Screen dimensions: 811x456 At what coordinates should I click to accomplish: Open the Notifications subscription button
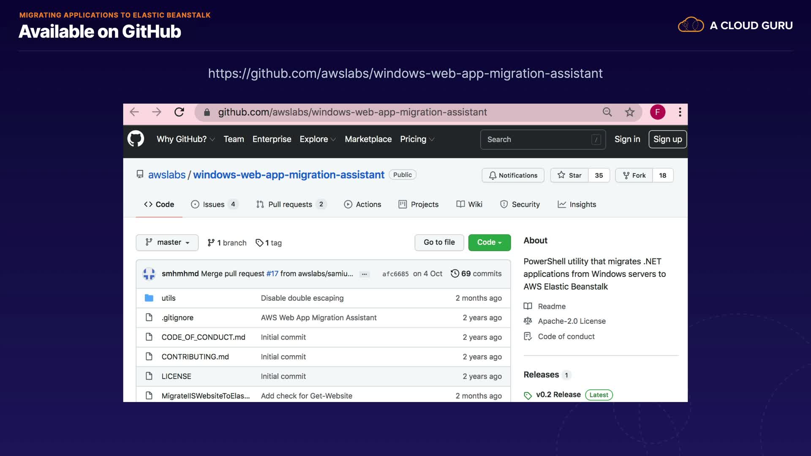[513, 175]
